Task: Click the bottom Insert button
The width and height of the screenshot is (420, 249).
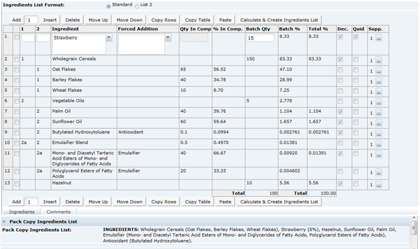Action: [x=50, y=202]
